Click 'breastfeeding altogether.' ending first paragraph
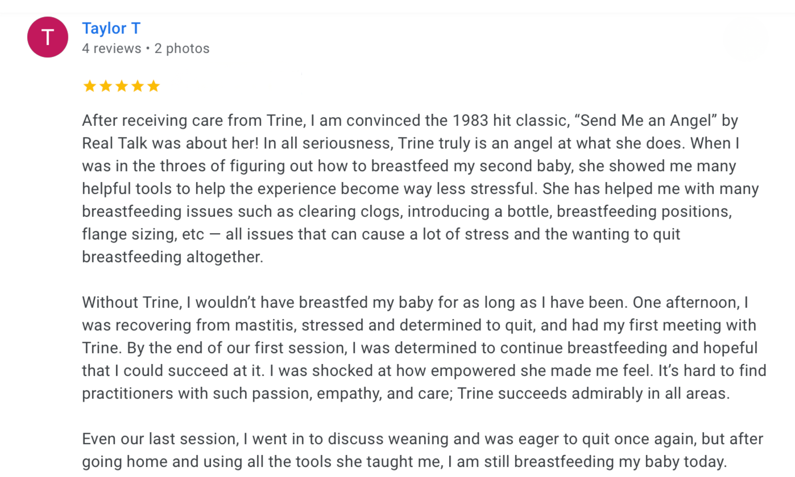This screenshot has height=477, width=795. click(x=173, y=257)
